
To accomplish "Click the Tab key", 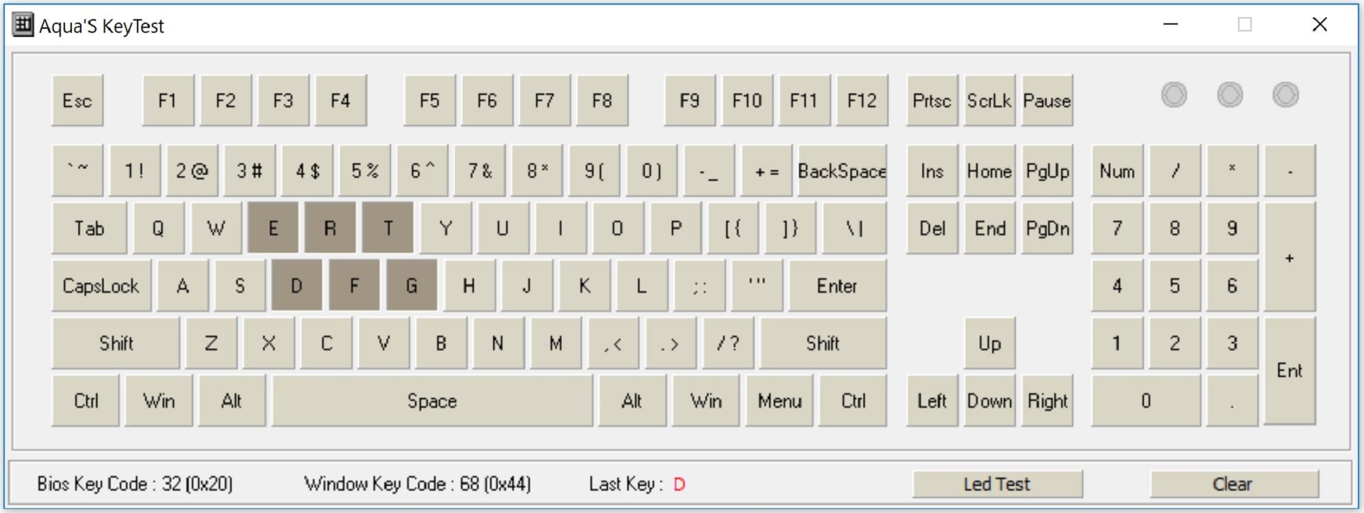I will tap(90, 228).
